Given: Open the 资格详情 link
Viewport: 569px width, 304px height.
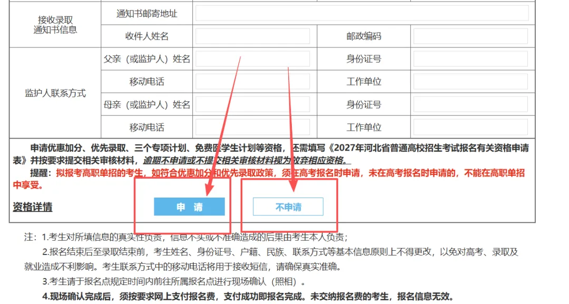Looking at the screenshot, I should pyautogui.click(x=33, y=207).
